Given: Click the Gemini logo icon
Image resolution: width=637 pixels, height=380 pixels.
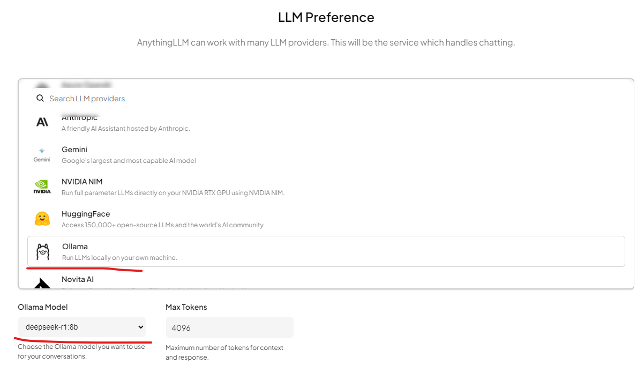Looking at the screenshot, I should click(x=42, y=155).
